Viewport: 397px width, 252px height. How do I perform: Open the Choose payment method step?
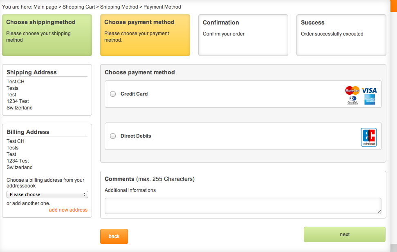pos(145,35)
